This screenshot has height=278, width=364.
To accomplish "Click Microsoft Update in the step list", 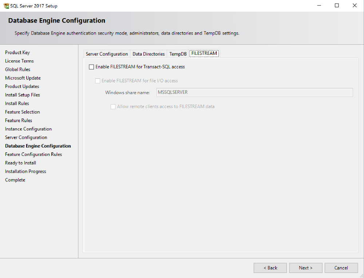I will [x=23, y=78].
